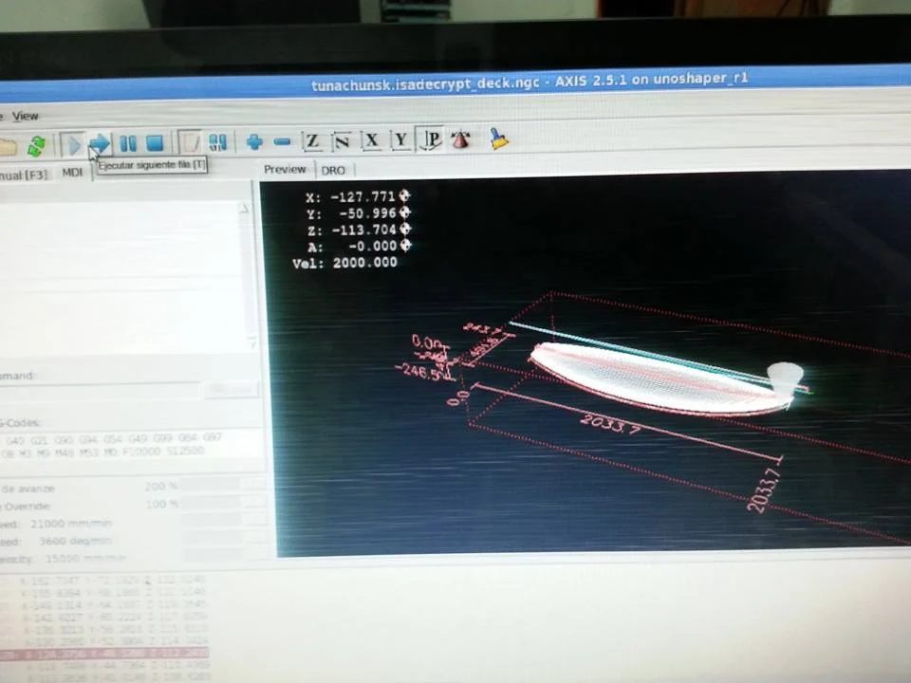This screenshot has width=911, height=683.
Task: Toggle perspective view mode
Action: [x=430, y=140]
